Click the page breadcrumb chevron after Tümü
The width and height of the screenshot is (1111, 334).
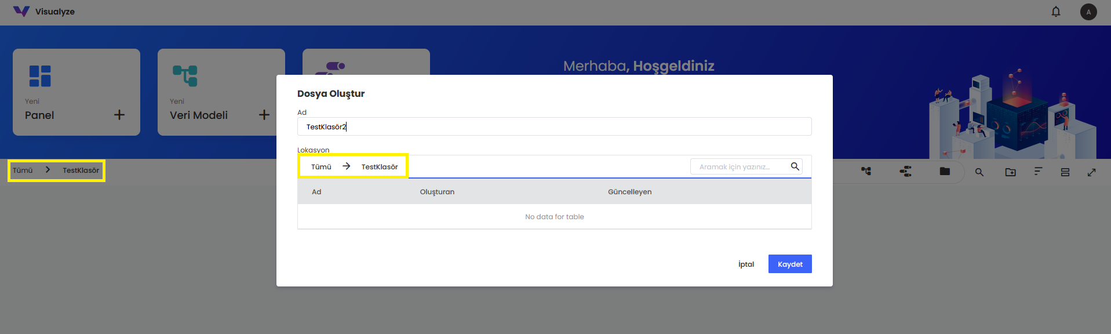[48, 170]
